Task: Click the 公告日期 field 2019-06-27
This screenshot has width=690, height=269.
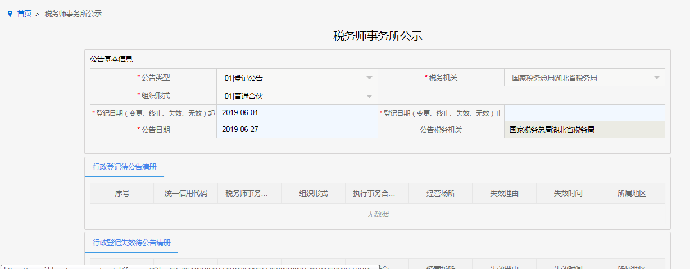Action: coord(297,130)
